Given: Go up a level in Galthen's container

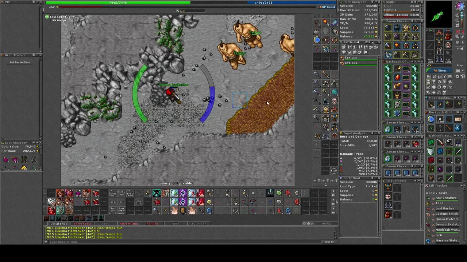Looking at the screenshot, I should click(x=459, y=136).
